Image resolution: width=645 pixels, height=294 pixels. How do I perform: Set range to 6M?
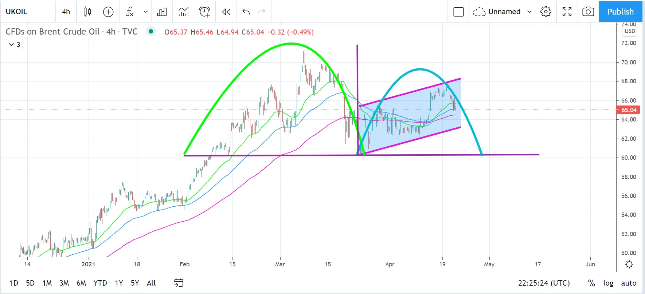tap(81, 283)
